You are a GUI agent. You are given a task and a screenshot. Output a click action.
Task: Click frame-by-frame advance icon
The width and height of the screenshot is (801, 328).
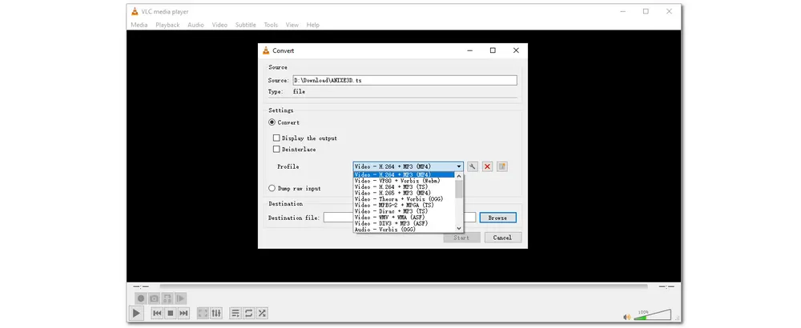180,298
